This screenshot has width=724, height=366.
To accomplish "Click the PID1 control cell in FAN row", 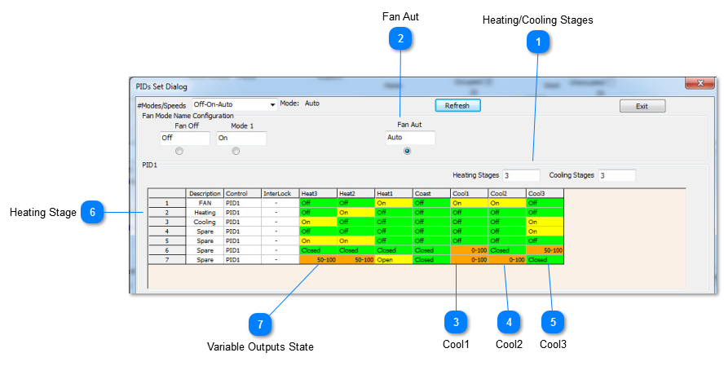I will (242, 203).
